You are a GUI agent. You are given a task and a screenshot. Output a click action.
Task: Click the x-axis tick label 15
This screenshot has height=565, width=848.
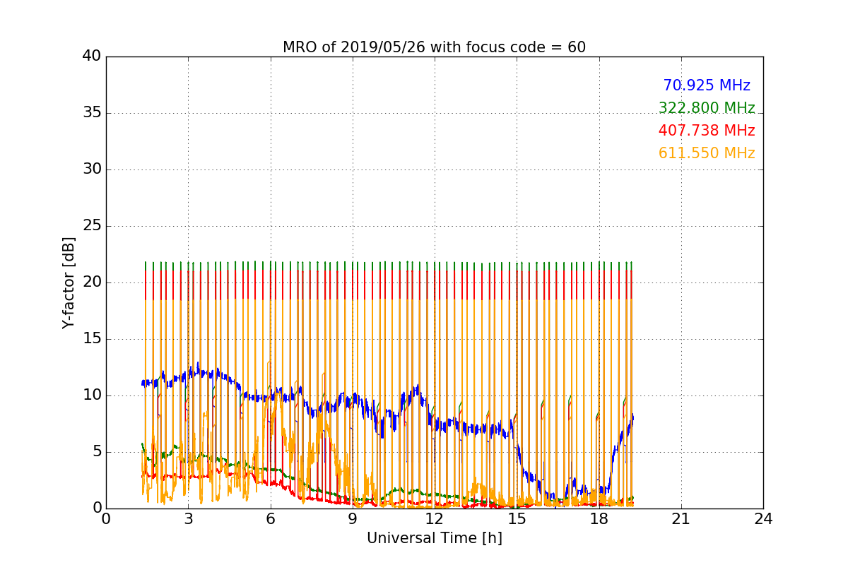coord(517,519)
